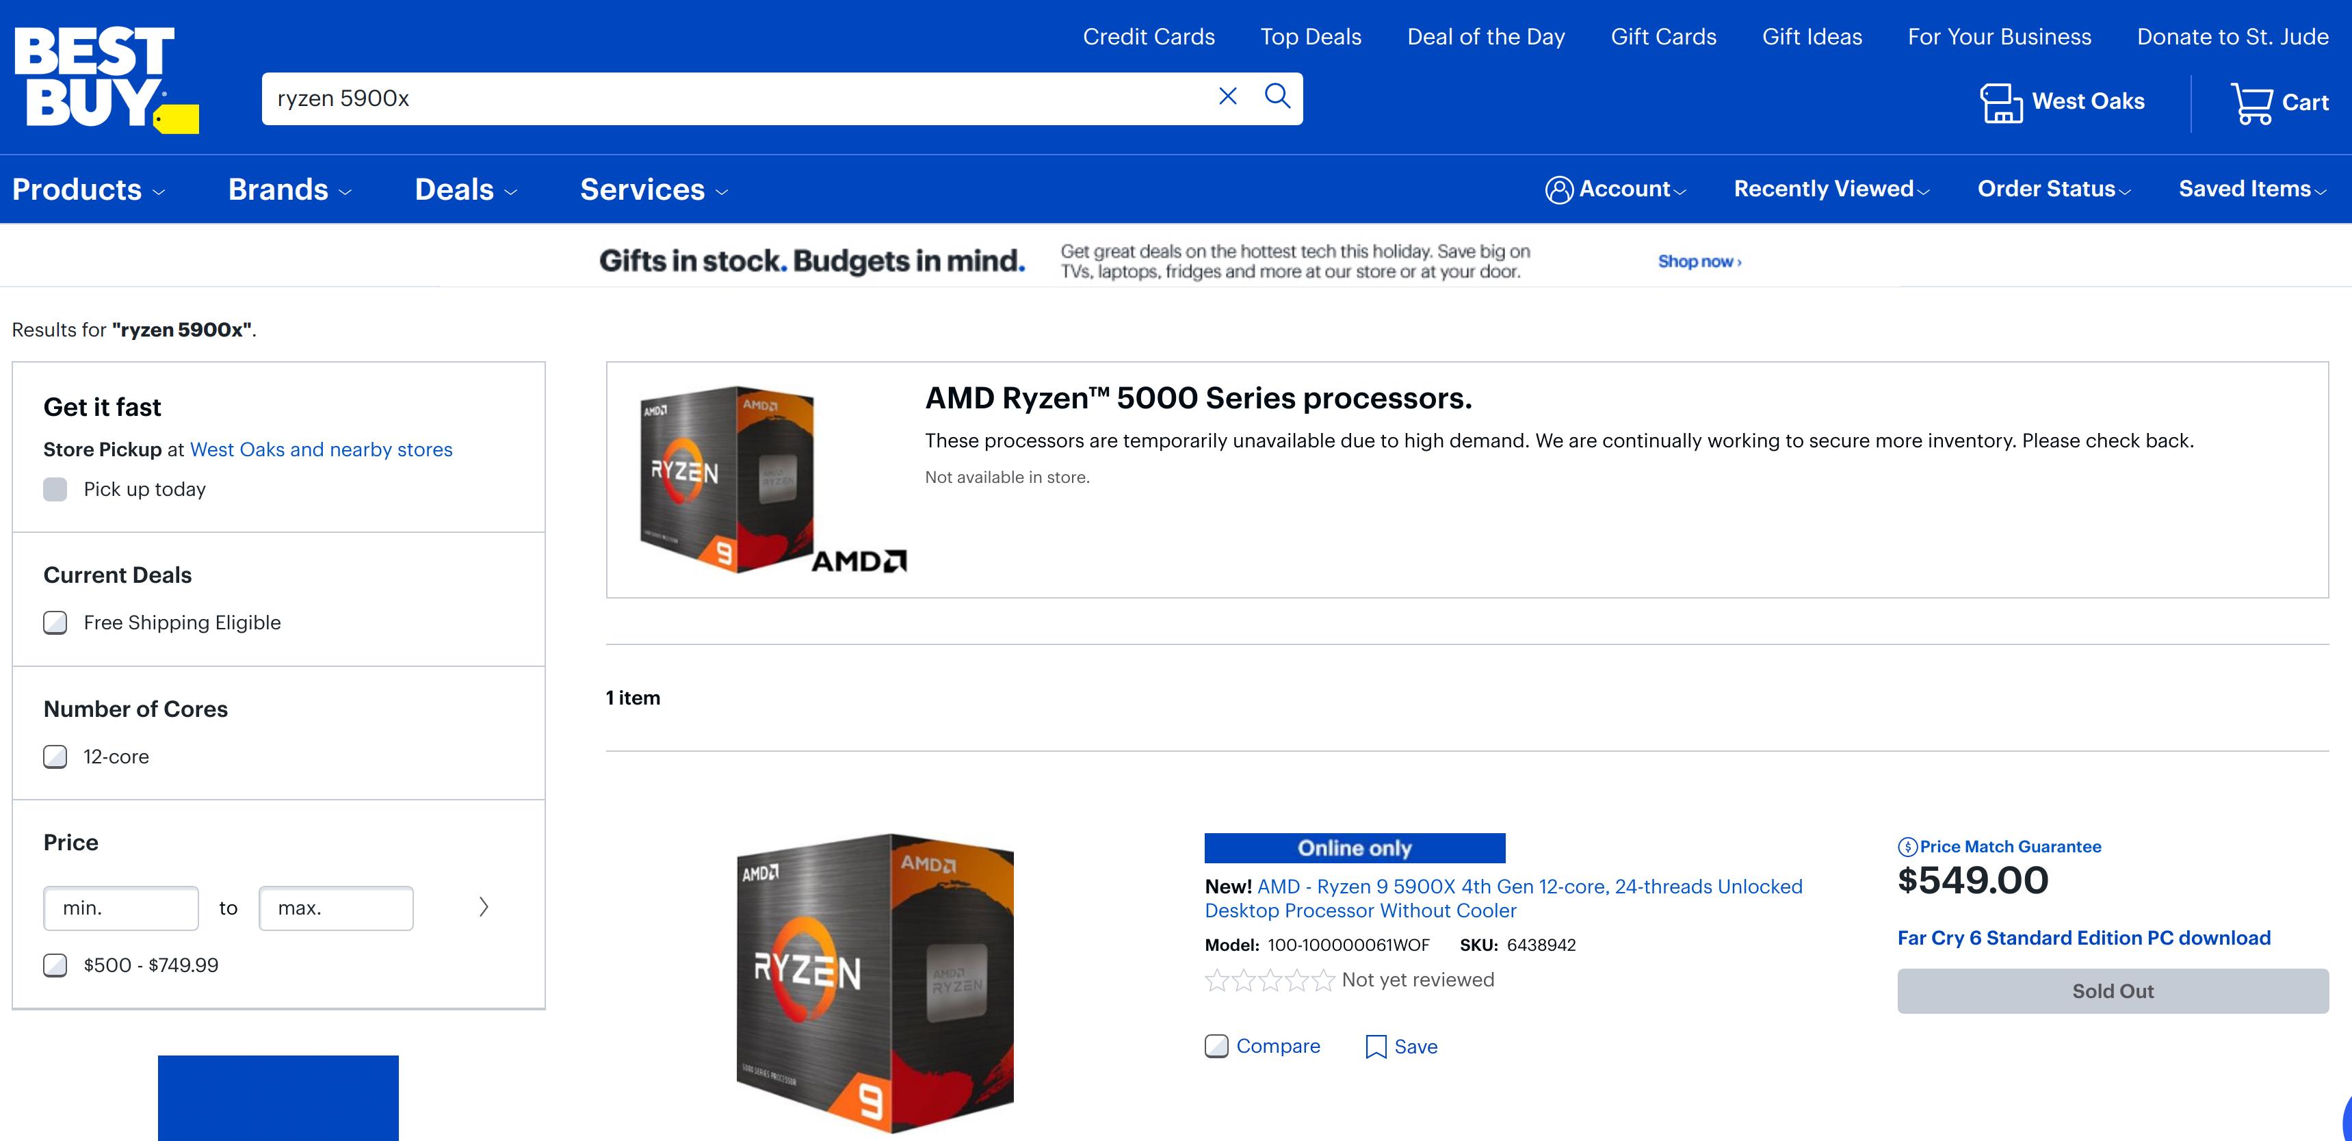Click the West Oaks store icon
The image size is (2352, 1141).
[x=2000, y=102]
